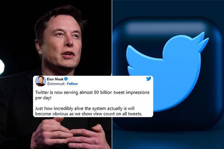The width and height of the screenshot is (224, 149).
Task: Click the words "90 billion" in the tweet
Action: [103, 93]
